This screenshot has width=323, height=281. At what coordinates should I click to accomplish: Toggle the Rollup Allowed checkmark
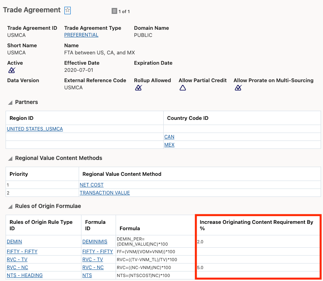tap(138, 87)
